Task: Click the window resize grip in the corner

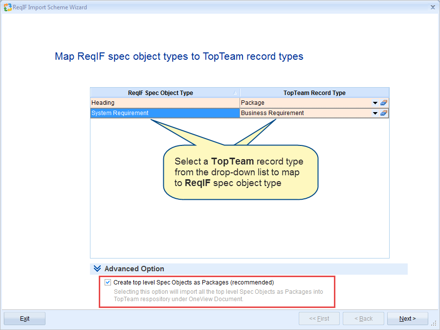Action: [x=434, y=324]
